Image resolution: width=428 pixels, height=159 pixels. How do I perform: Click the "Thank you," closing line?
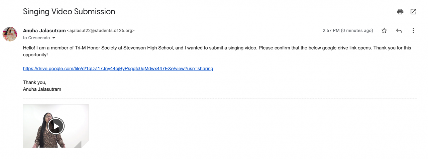point(35,82)
